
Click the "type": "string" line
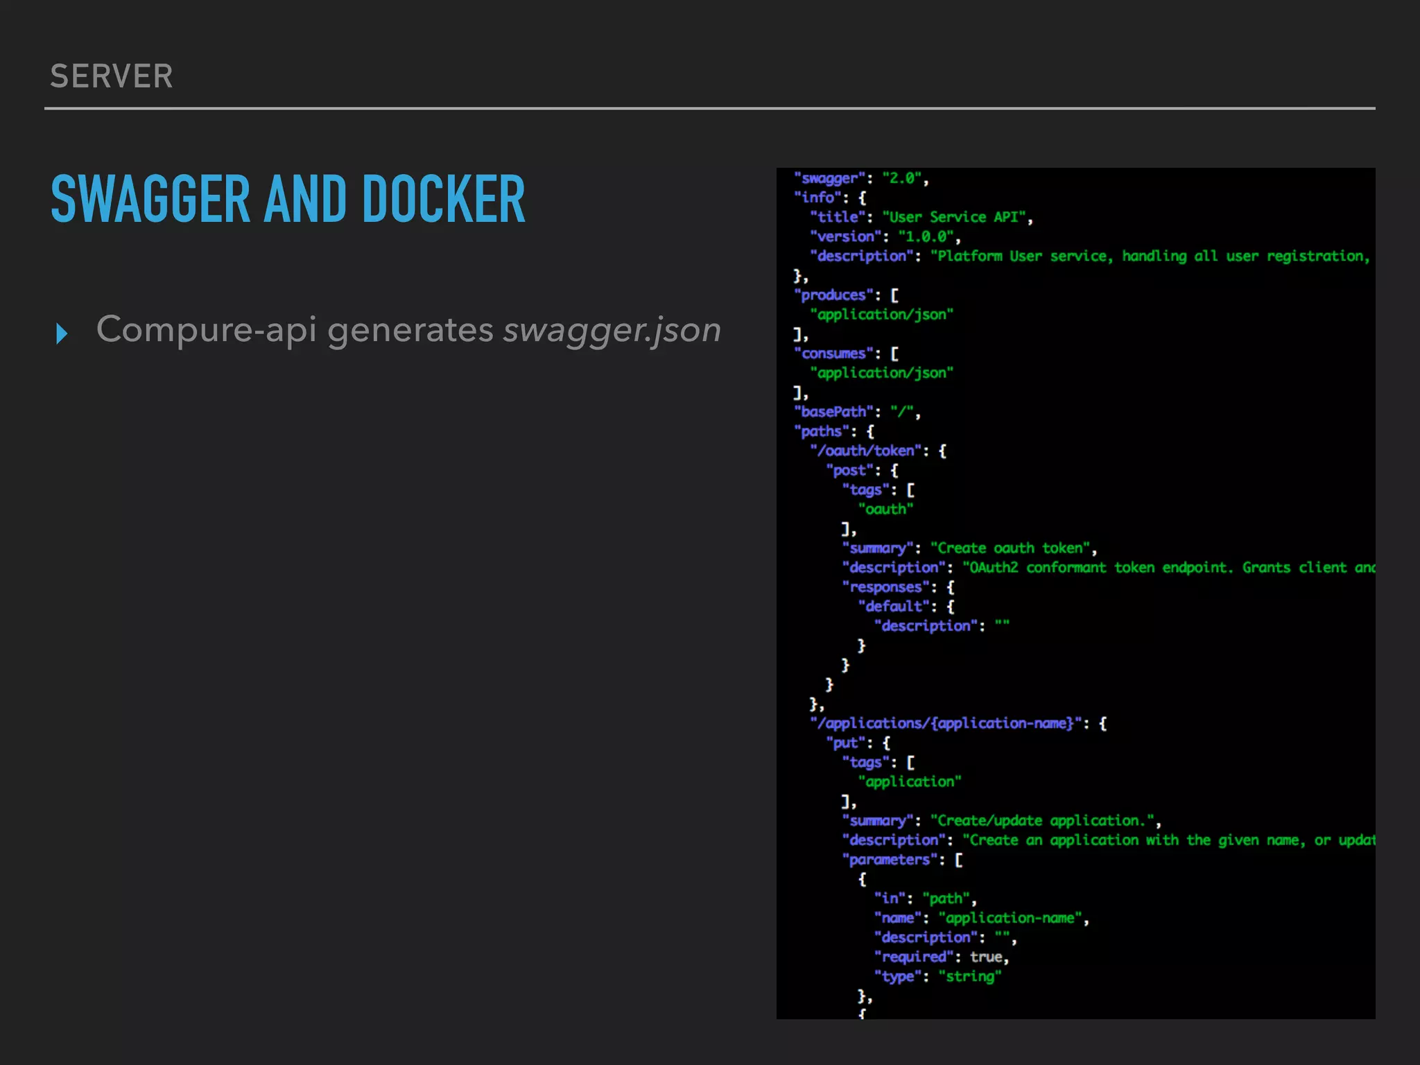coord(938,976)
